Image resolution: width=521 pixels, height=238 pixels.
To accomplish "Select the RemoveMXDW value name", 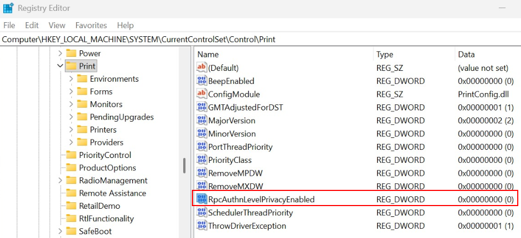I will click(236, 186).
